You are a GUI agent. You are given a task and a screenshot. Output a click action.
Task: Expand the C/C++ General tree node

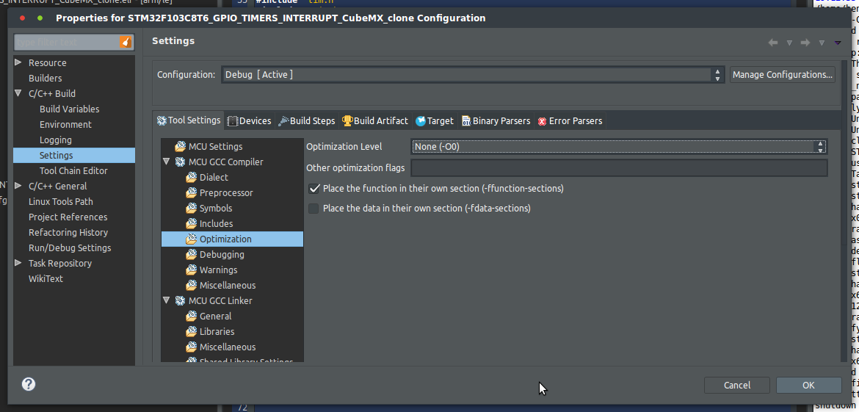point(18,187)
